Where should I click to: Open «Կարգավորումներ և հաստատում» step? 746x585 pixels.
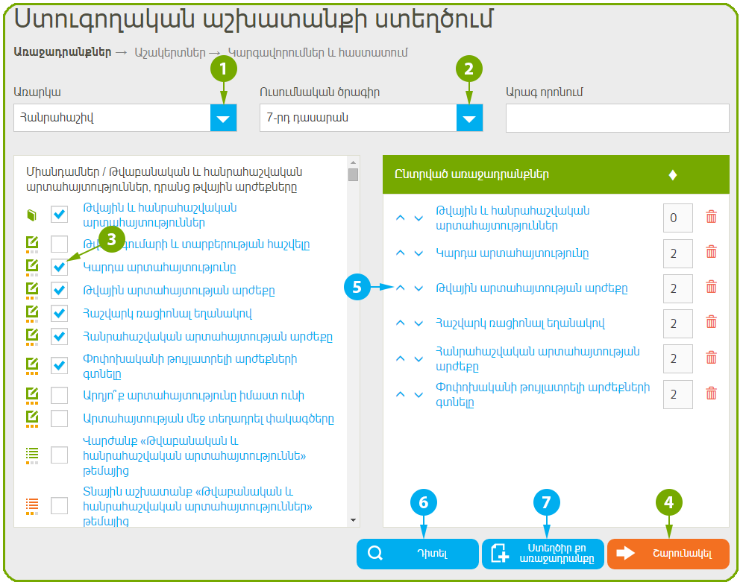(x=318, y=53)
